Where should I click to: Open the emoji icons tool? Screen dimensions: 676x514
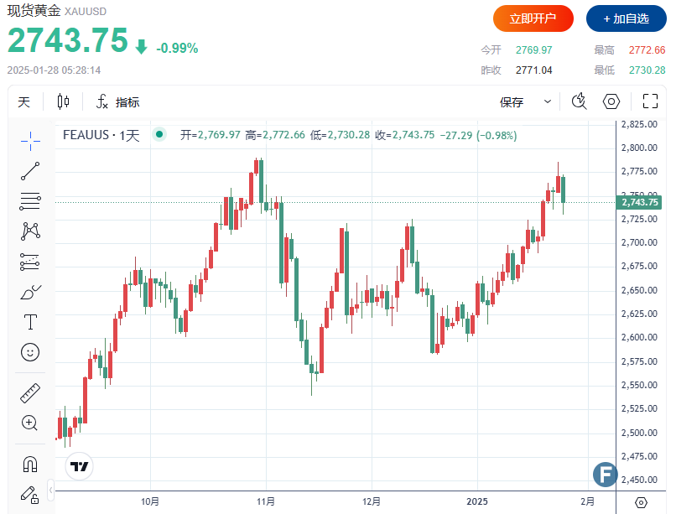click(30, 352)
